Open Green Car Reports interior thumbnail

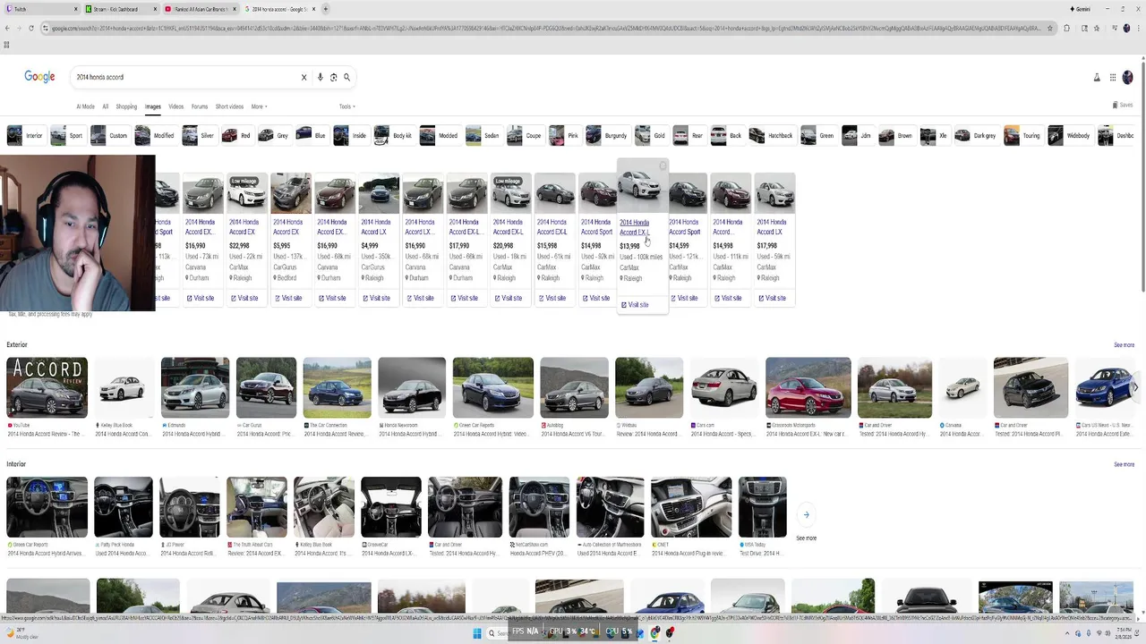[x=47, y=506]
